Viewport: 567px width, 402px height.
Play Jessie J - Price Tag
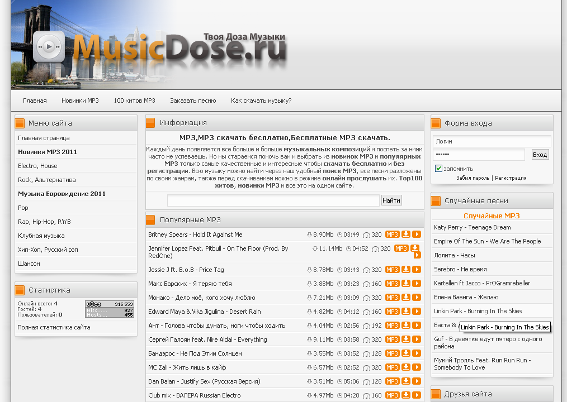tap(417, 270)
